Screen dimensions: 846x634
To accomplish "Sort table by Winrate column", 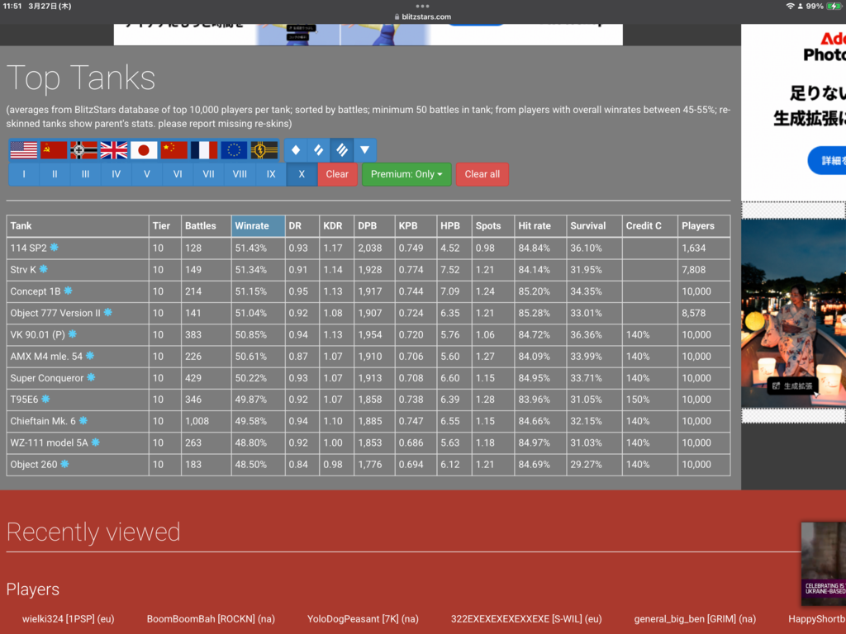I will pyautogui.click(x=252, y=225).
